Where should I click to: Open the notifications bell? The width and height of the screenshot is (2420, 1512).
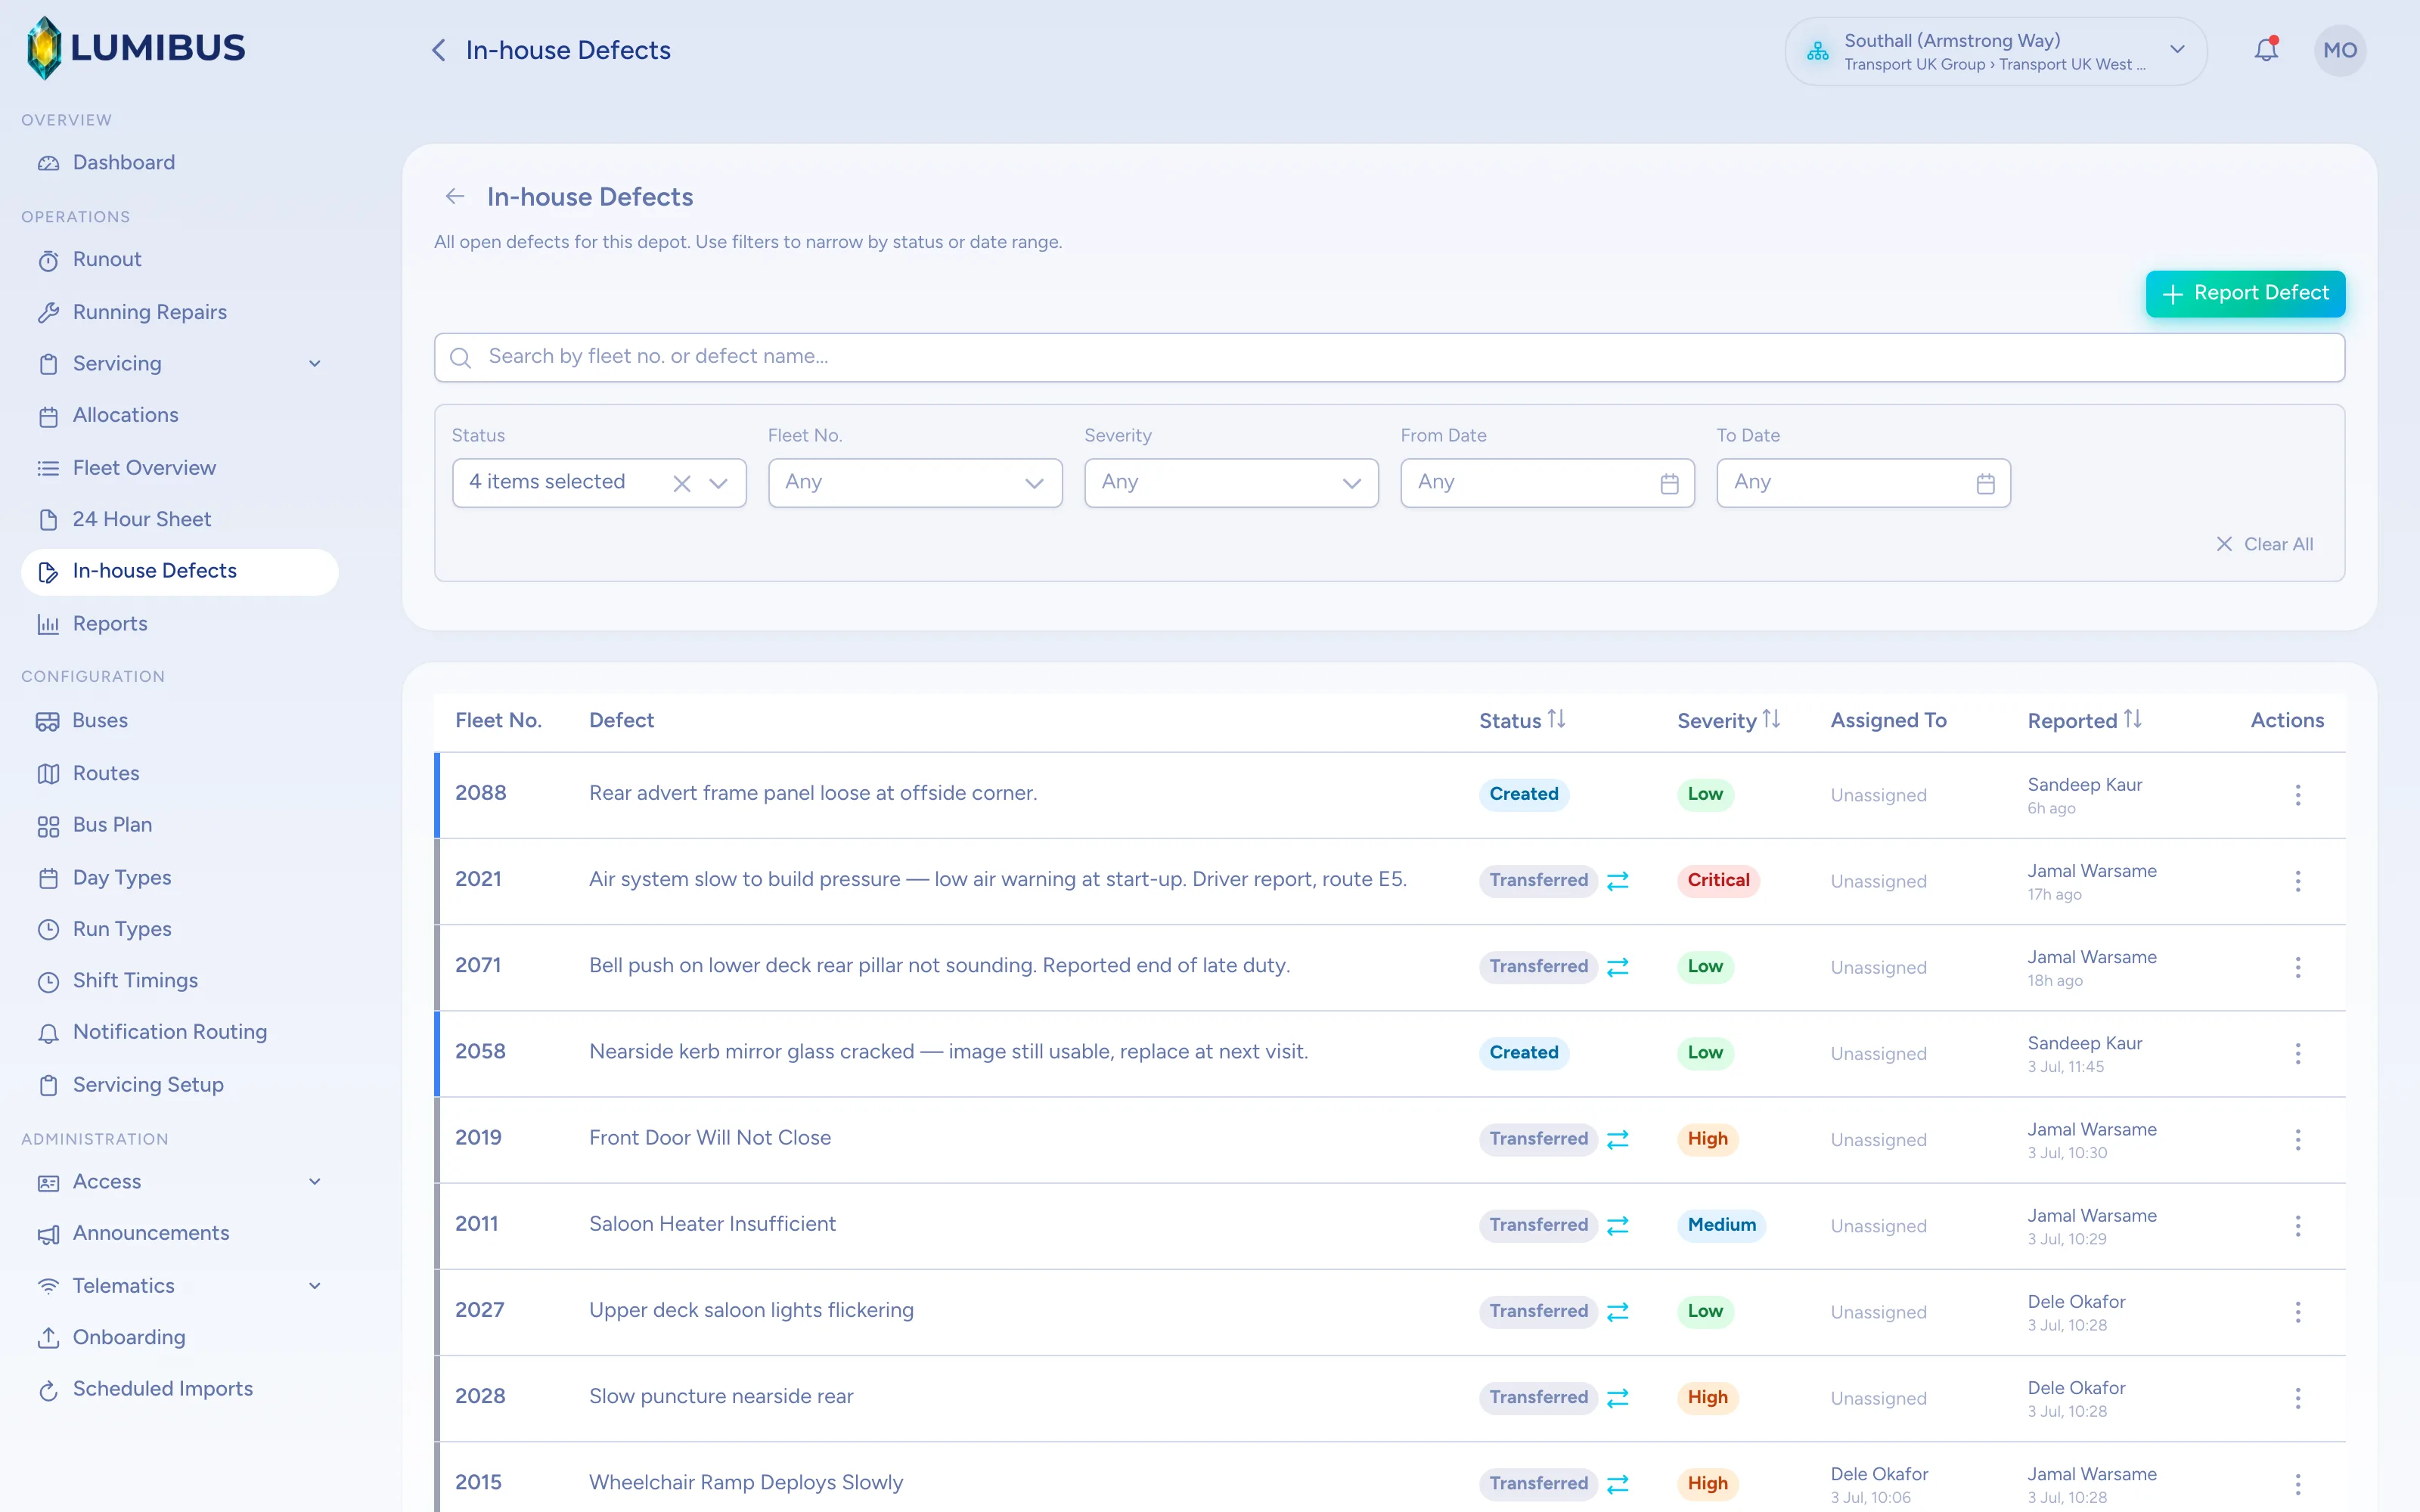click(2266, 49)
